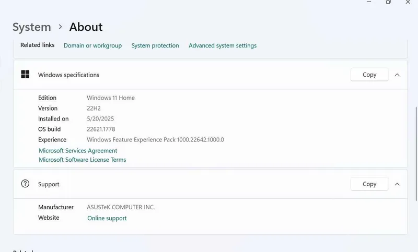Close the Settings window
The image size is (418, 252).
[x=408, y=2]
